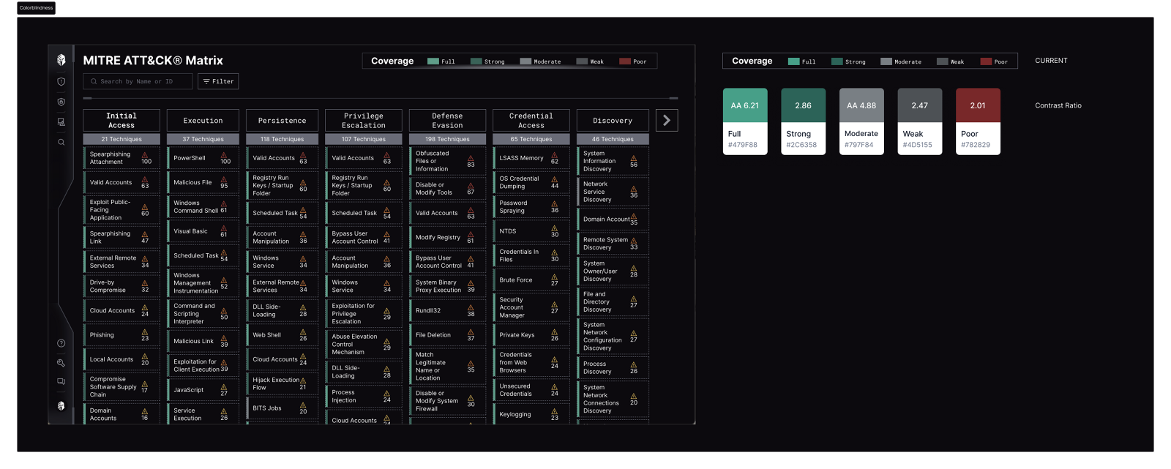Click the Poor swatch in matrix legend
The image size is (1171, 469).
click(625, 61)
